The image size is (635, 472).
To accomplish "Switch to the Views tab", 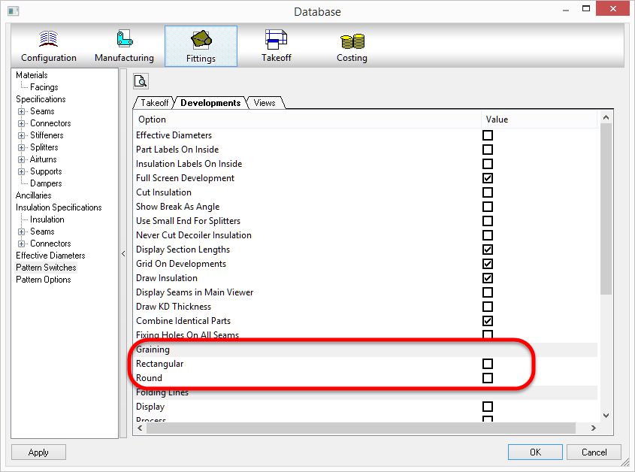I will click(265, 103).
